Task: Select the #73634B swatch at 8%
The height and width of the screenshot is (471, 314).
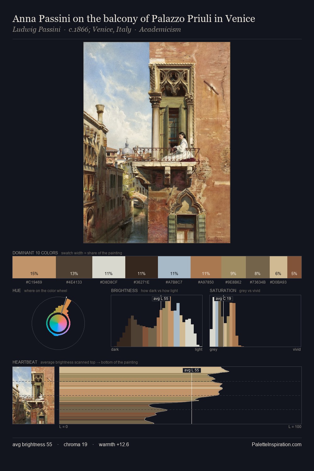Action: click(258, 267)
